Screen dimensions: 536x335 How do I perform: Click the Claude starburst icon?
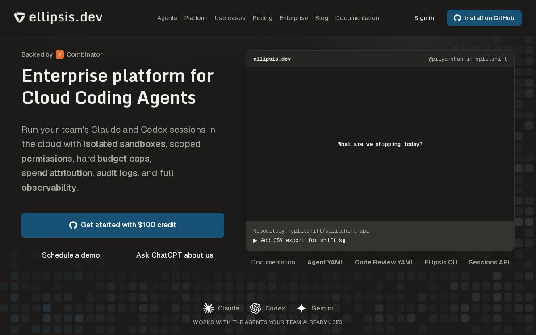point(208,308)
